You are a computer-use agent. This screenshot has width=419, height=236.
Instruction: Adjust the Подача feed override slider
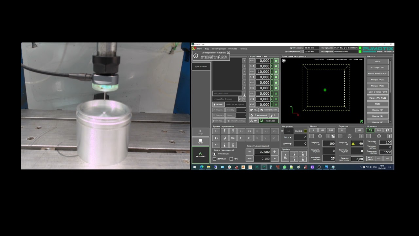click(320, 136)
